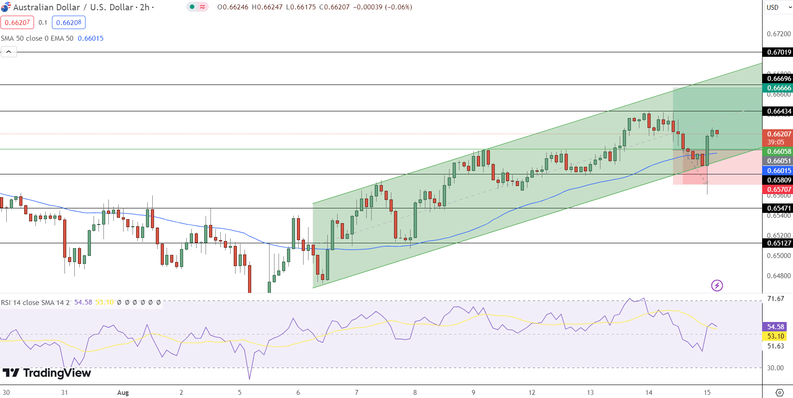793x398 pixels.
Task: Open chart settings gear icon
Action: [x=780, y=393]
